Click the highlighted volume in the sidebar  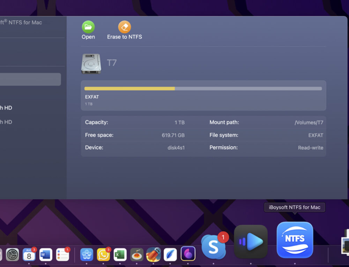[x=30, y=79]
